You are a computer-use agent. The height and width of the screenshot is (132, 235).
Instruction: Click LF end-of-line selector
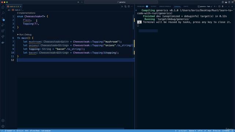point(205,131)
